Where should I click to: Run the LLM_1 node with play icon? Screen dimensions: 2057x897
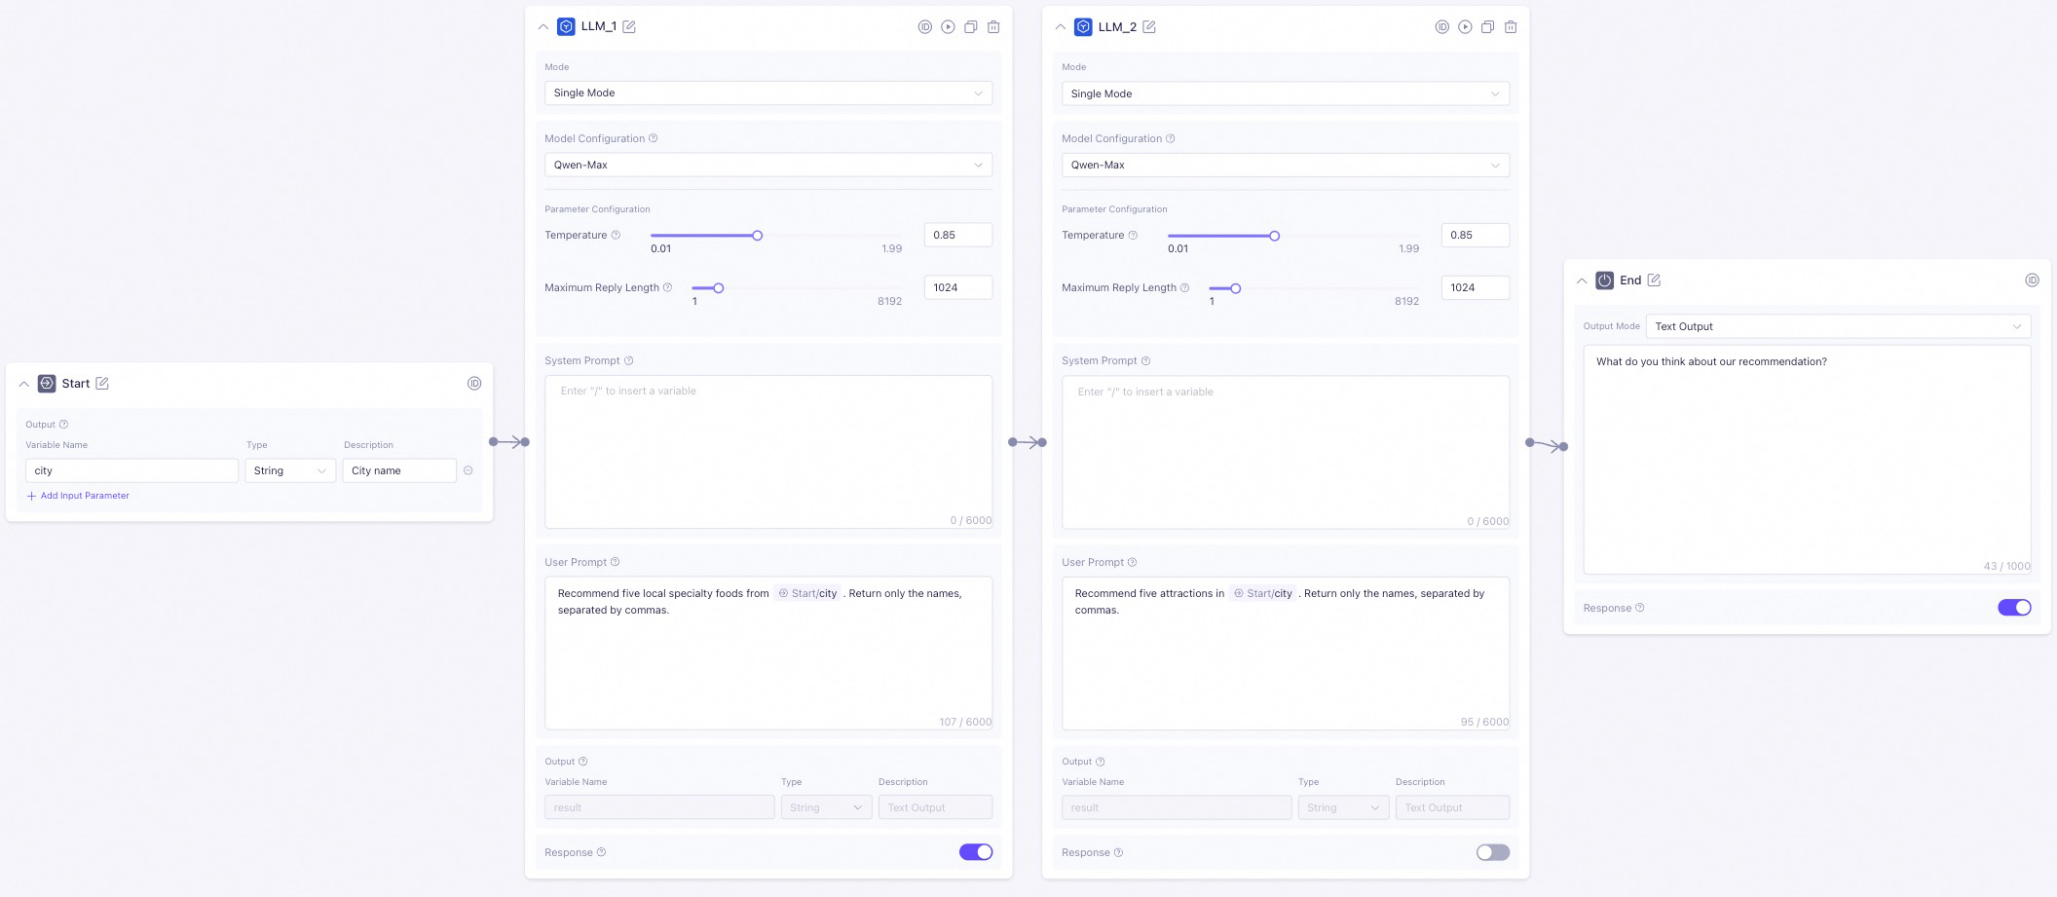coord(948,27)
